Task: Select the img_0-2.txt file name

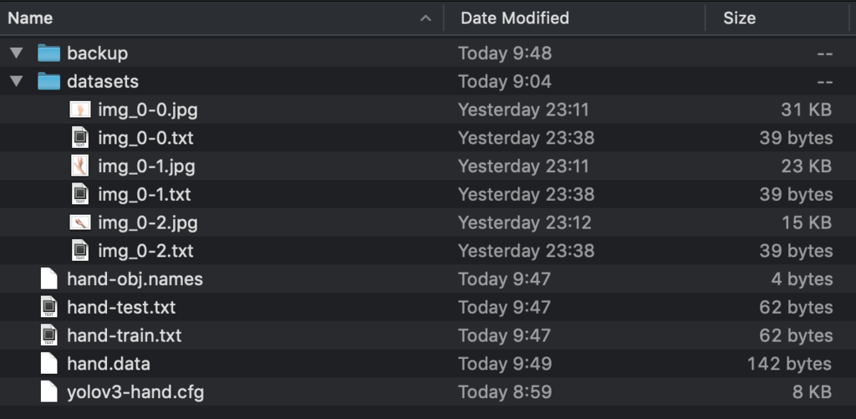Action: click(x=145, y=251)
